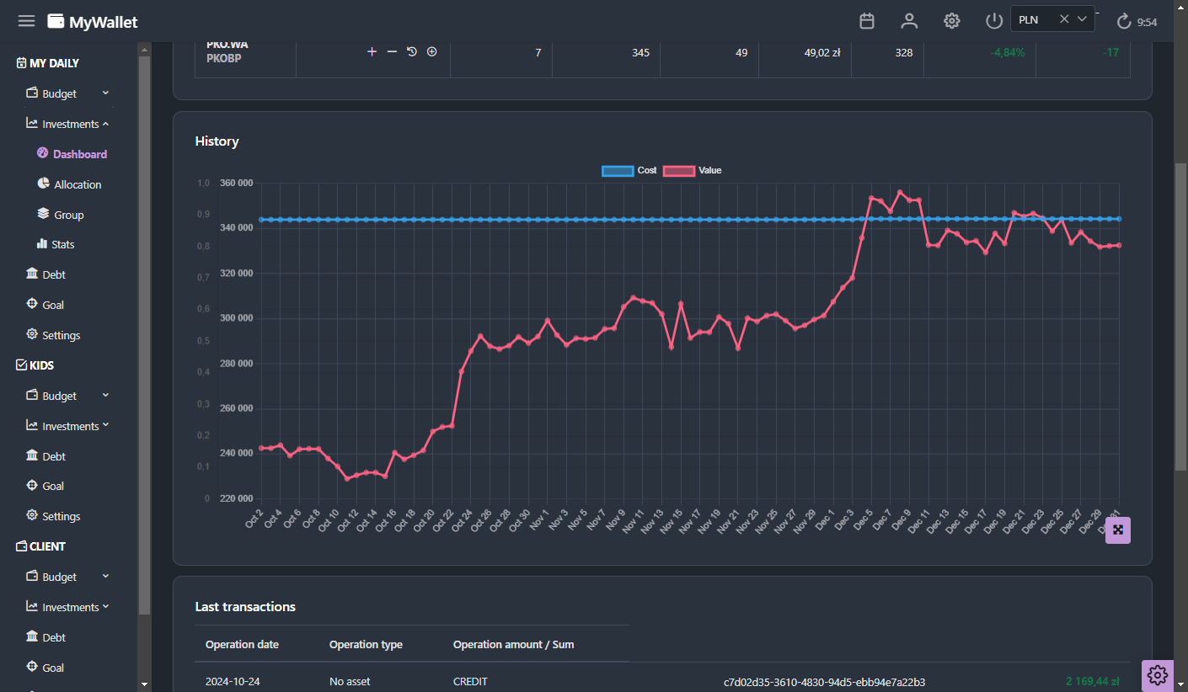Select the MY DAILY wallet section header
Image resolution: width=1188 pixels, height=692 pixels.
pyautogui.click(x=48, y=63)
